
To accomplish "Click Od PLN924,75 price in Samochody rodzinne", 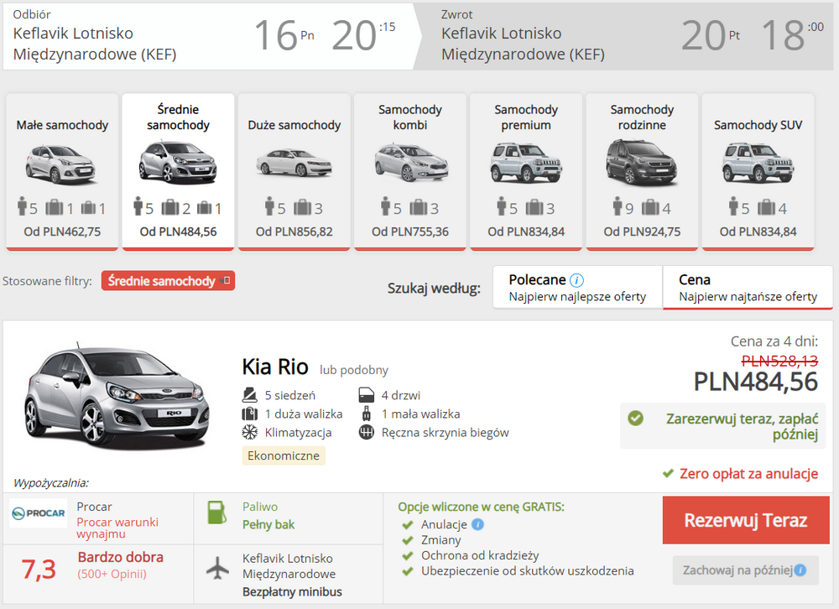I will [642, 232].
